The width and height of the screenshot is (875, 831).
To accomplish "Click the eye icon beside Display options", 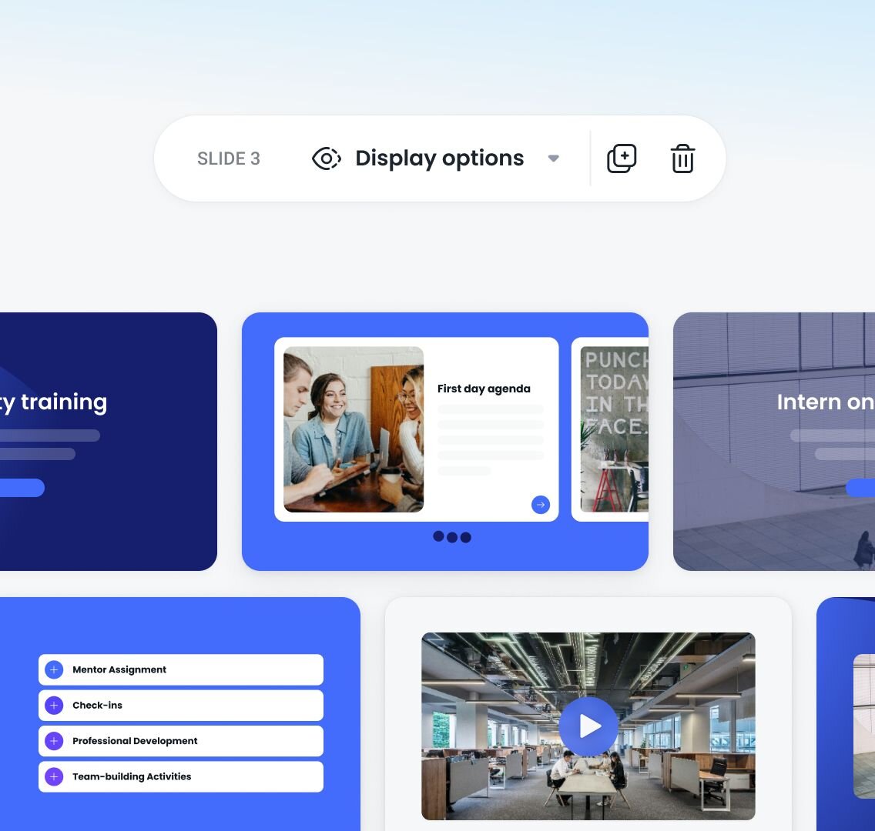I will click(325, 159).
